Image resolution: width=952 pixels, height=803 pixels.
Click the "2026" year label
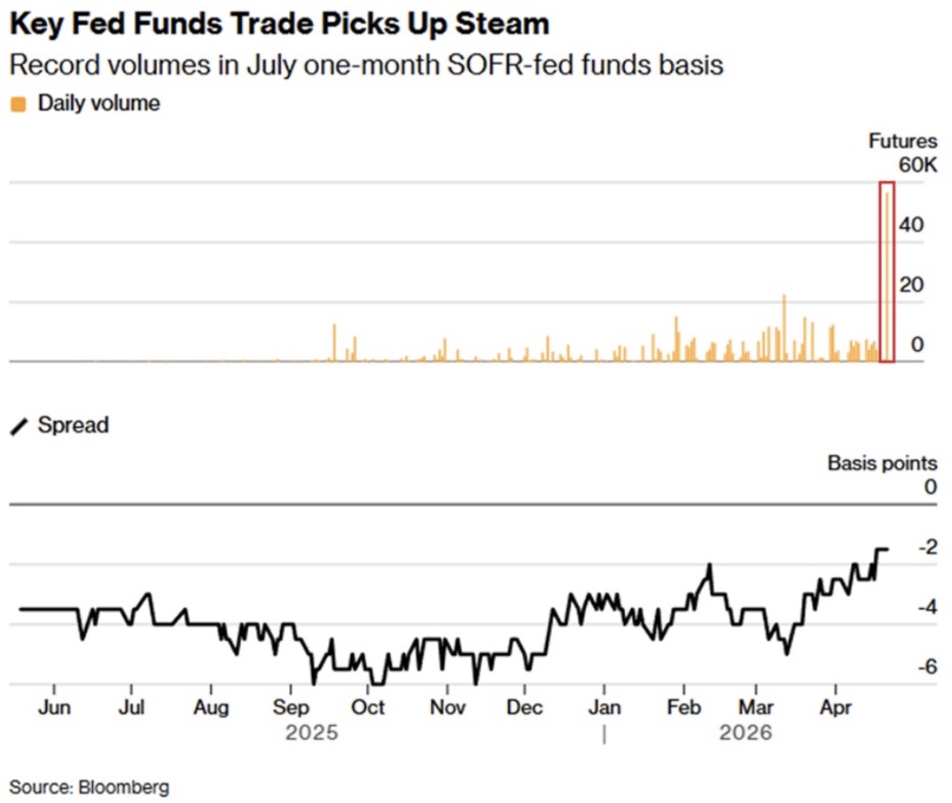pos(745,734)
